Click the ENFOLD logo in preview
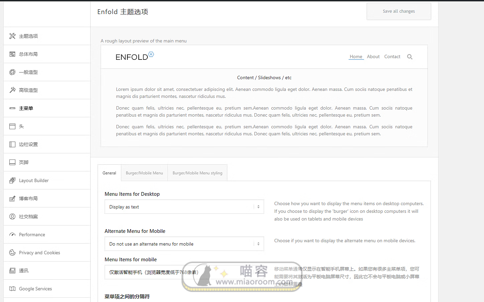The width and height of the screenshot is (484, 302). 135,56
